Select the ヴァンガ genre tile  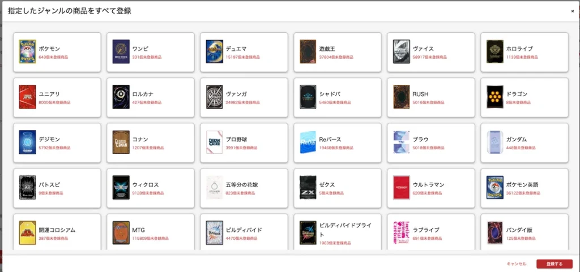click(244, 97)
